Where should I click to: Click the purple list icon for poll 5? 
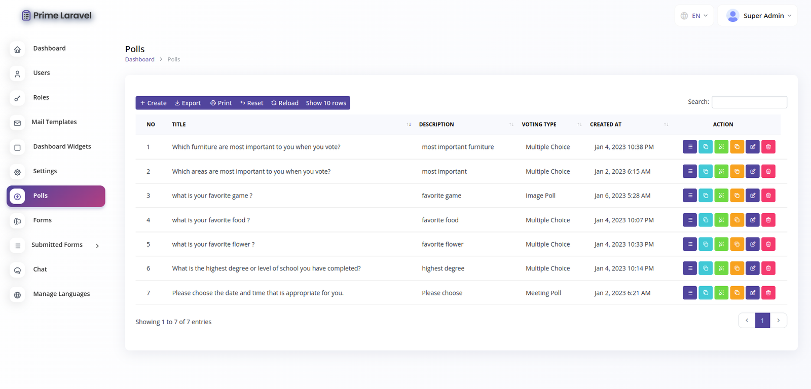690,244
